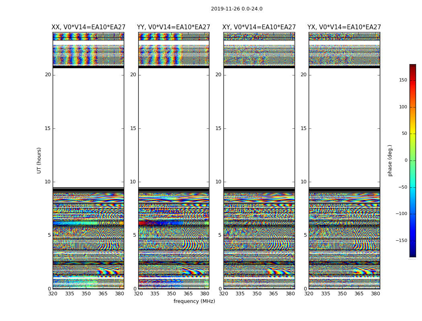Pick the dark blue bottom of colorbar
The height and width of the screenshot is (321, 422).
tap(412, 255)
